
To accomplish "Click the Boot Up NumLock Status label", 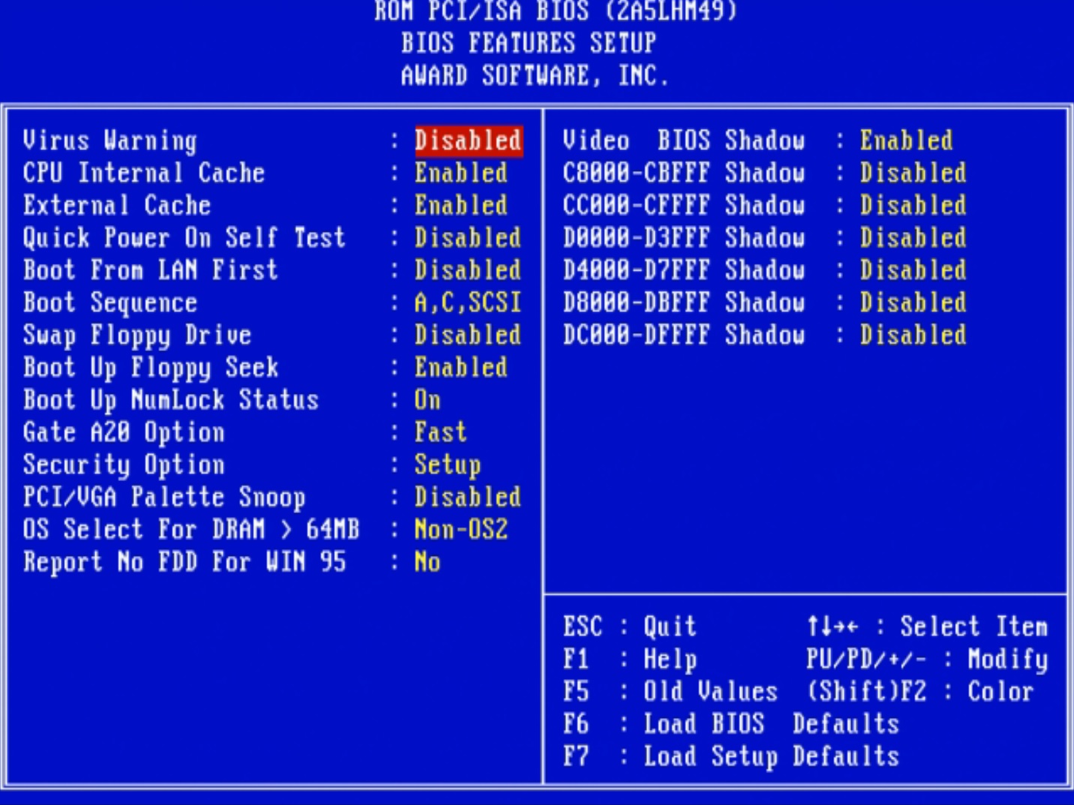I will point(171,400).
